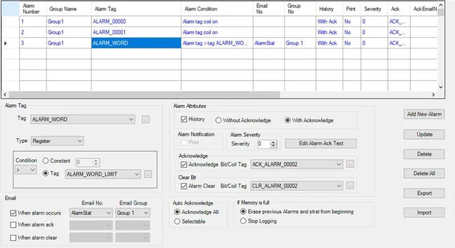455x248 pixels.
Task: Choose Selectable auto acknowledge option
Action: coord(177,221)
